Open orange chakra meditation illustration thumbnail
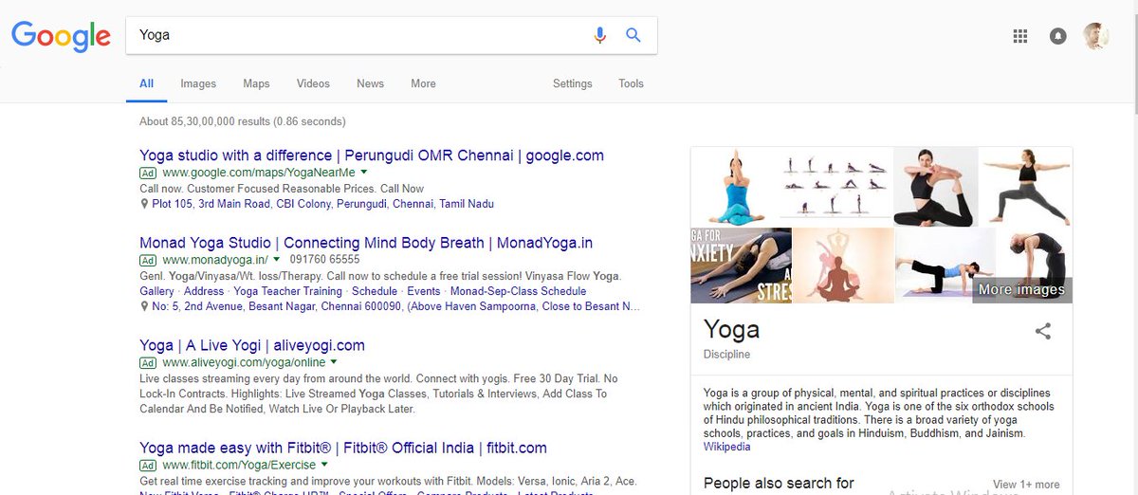 (x=843, y=265)
